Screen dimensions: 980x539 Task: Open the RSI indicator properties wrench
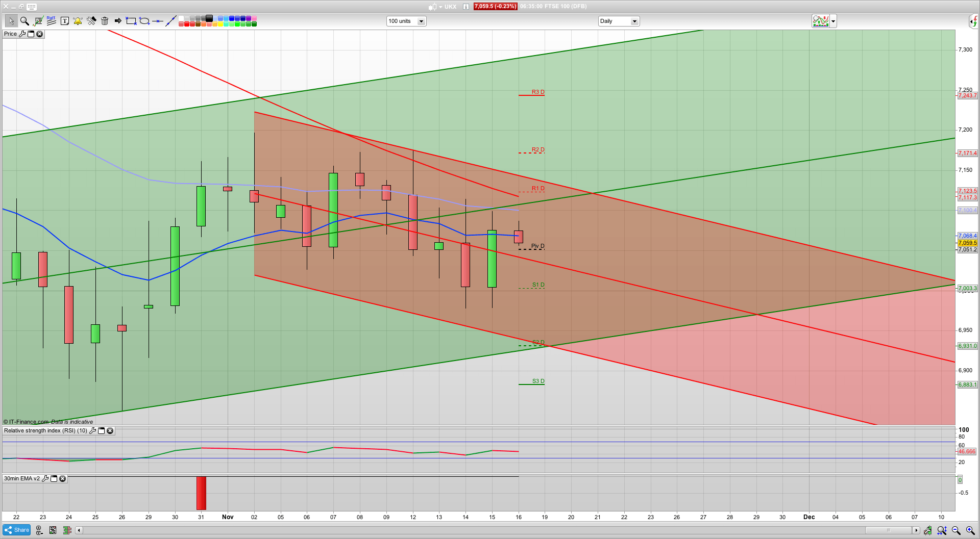[93, 431]
